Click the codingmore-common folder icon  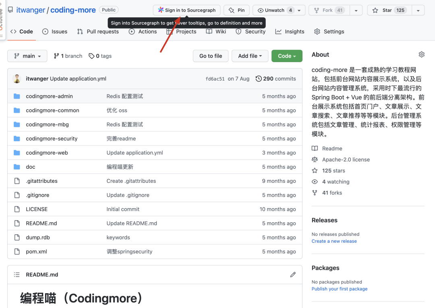[17, 110]
